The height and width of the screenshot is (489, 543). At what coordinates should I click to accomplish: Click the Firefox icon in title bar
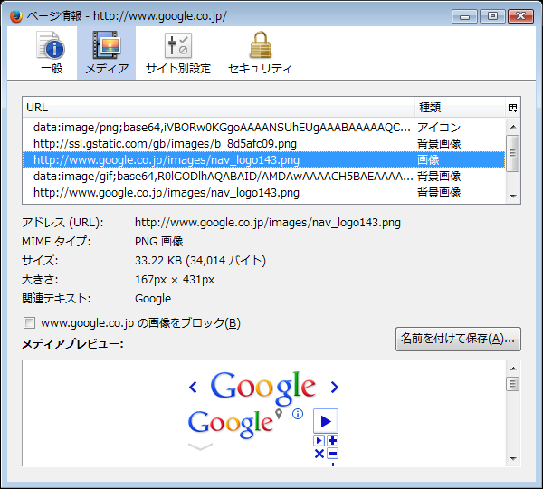tap(15, 15)
